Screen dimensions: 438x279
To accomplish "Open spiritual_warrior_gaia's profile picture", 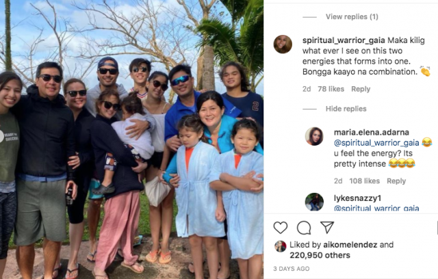I will tap(283, 44).
